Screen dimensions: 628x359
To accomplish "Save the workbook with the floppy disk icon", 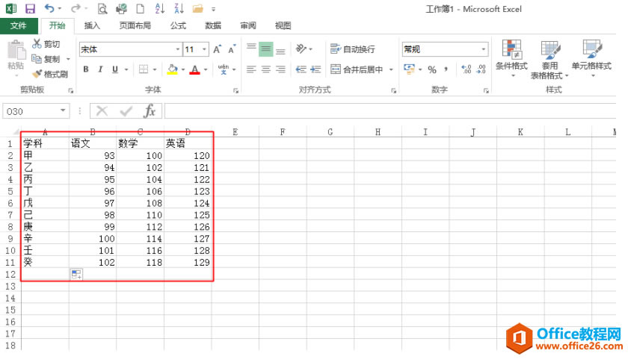I will click(x=30, y=8).
